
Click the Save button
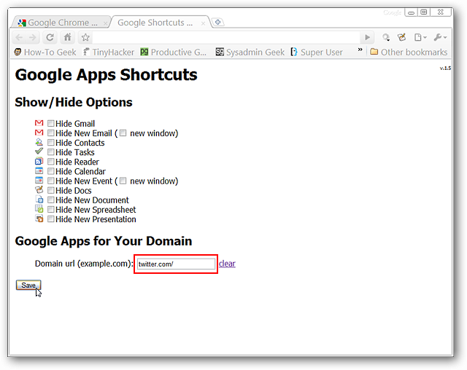click(x=28, y=285)
